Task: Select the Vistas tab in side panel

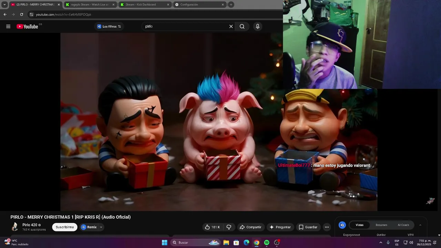Action: pos(359,225)
